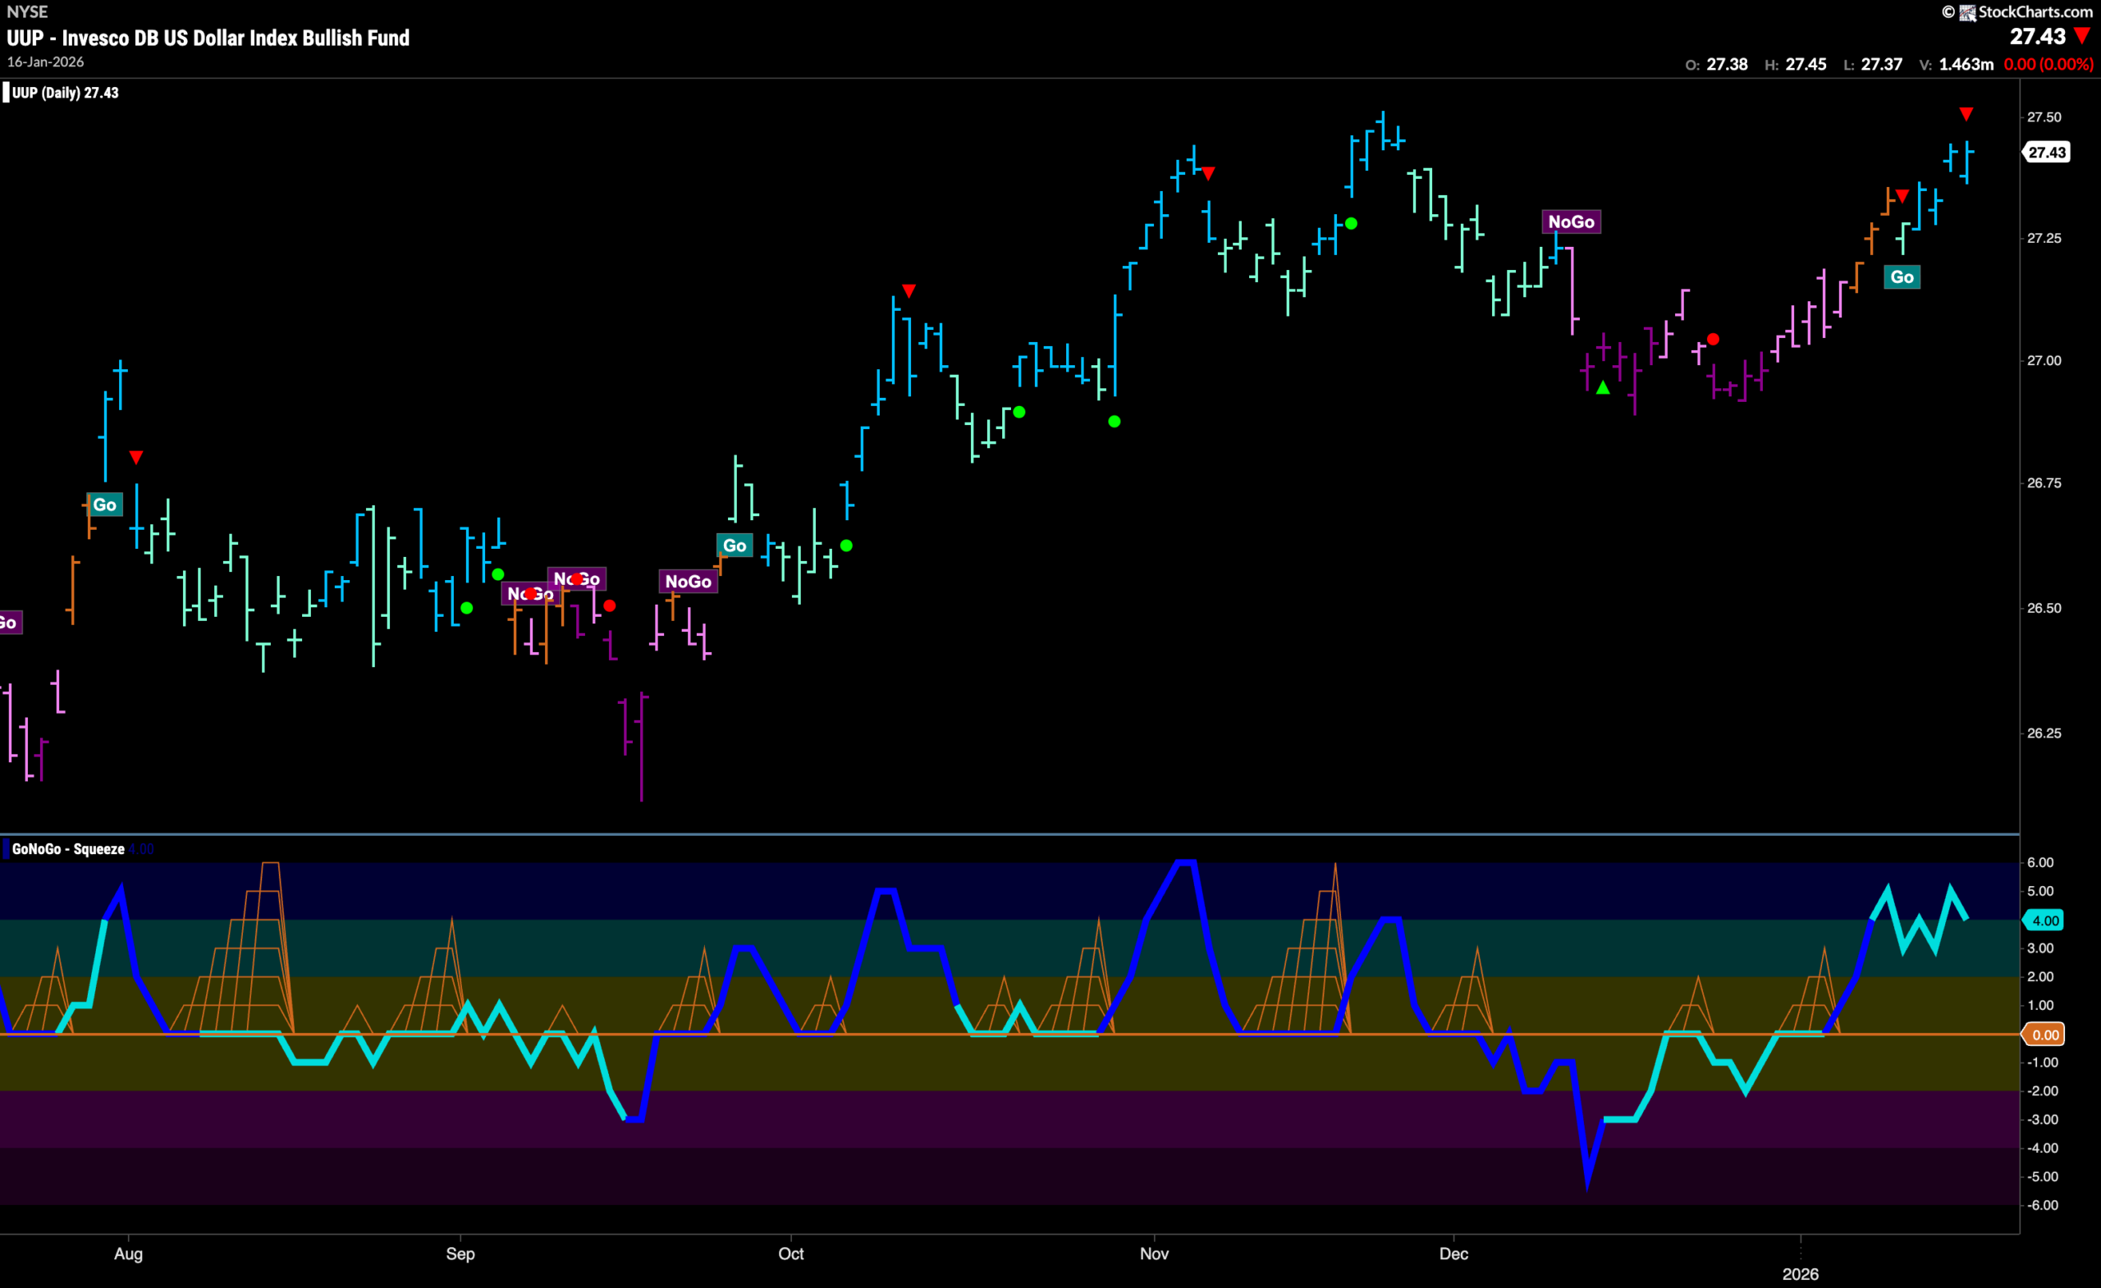Click the 4.00 squeeze value tag

[x=2045, y=920]
